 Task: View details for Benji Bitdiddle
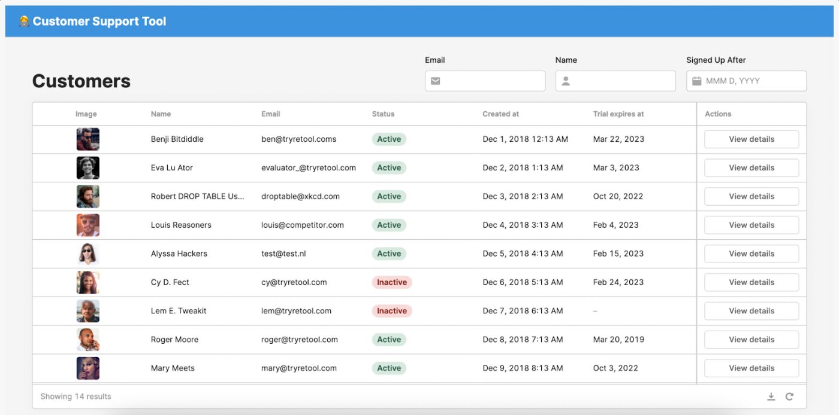[x=752, y=139]
